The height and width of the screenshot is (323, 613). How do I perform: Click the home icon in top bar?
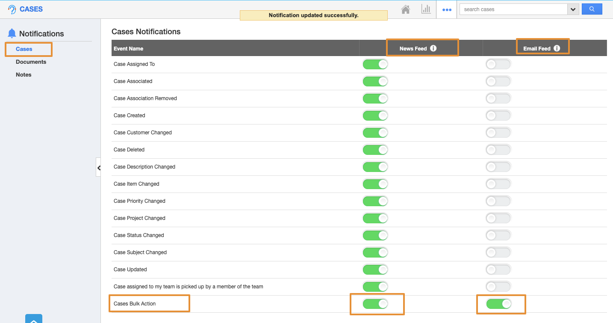406,9
